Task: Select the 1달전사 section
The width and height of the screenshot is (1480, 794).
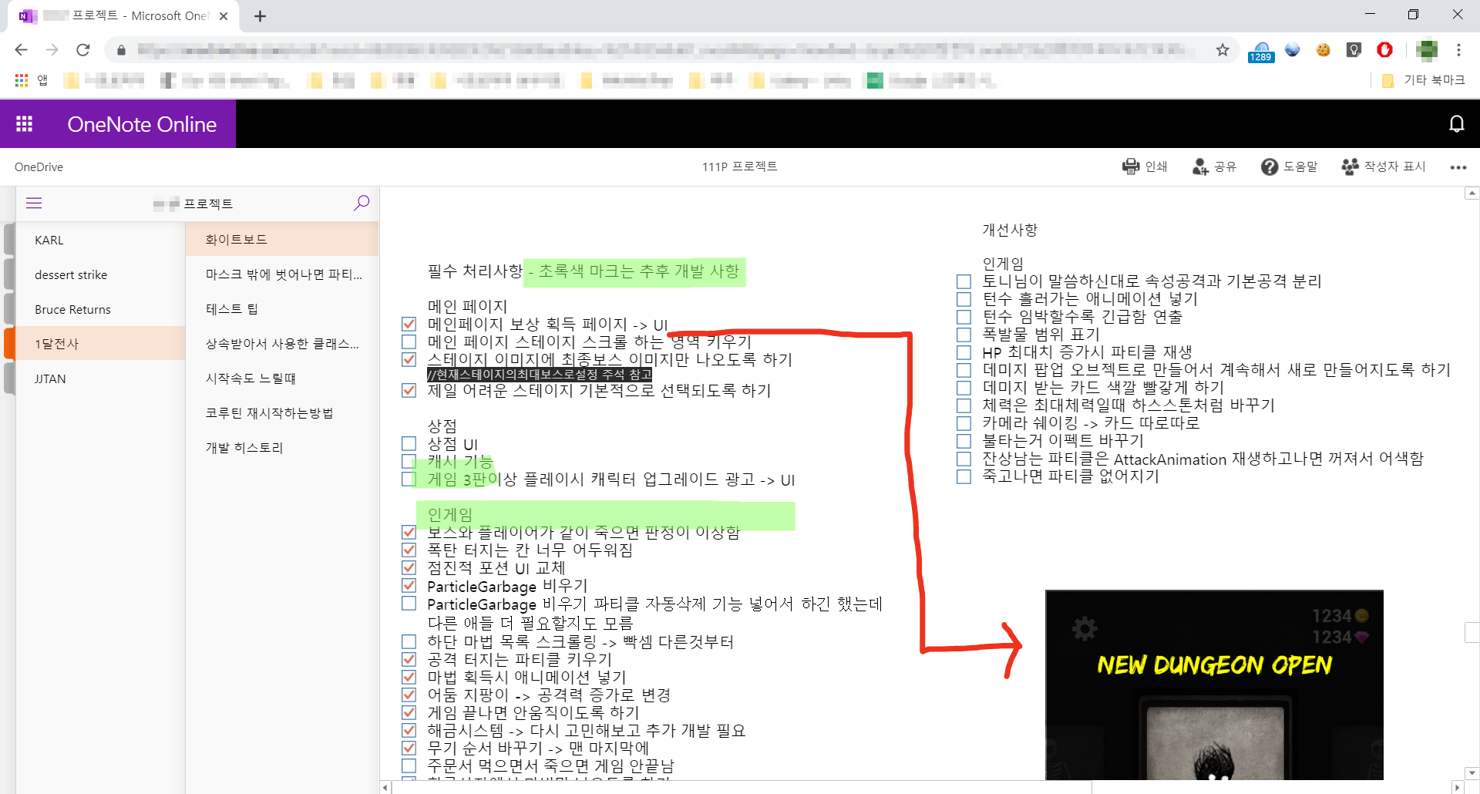Action: click(100, 344)
